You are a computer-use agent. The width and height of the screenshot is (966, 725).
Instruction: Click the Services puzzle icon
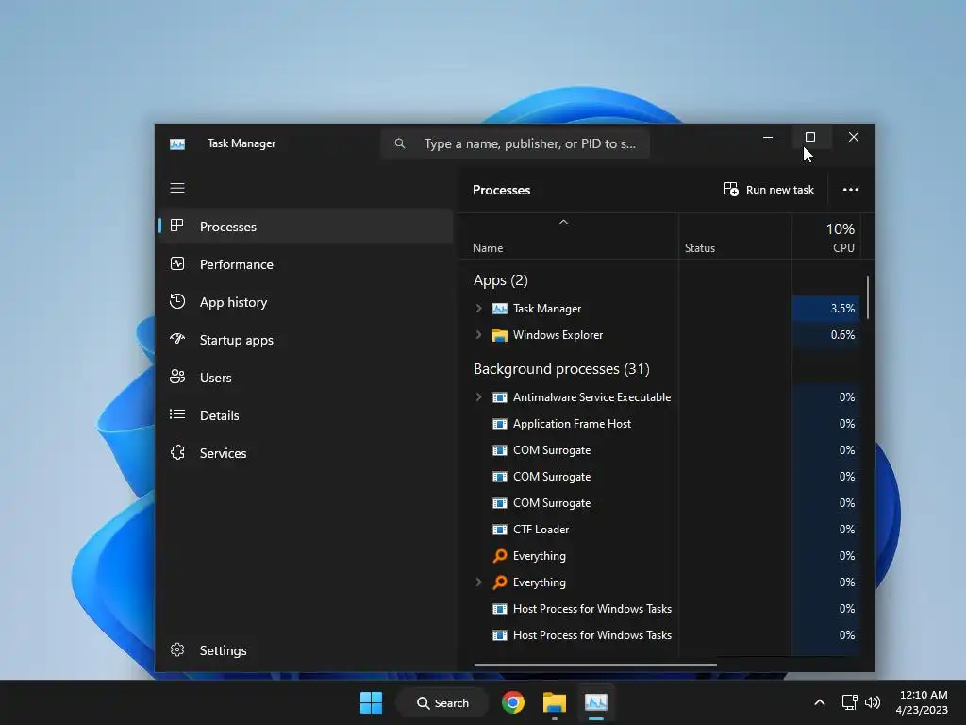(x=177, y=452)
